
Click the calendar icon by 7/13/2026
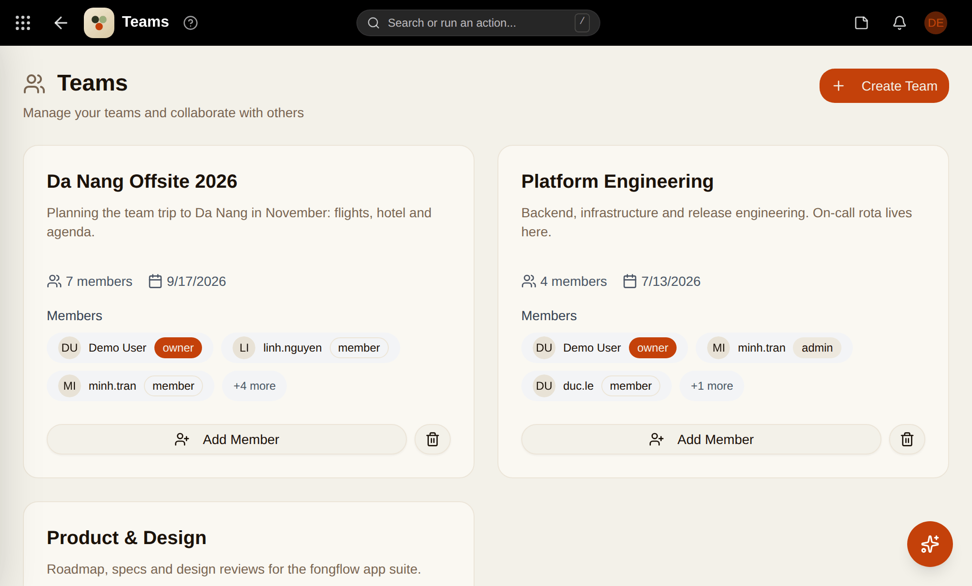630,281
